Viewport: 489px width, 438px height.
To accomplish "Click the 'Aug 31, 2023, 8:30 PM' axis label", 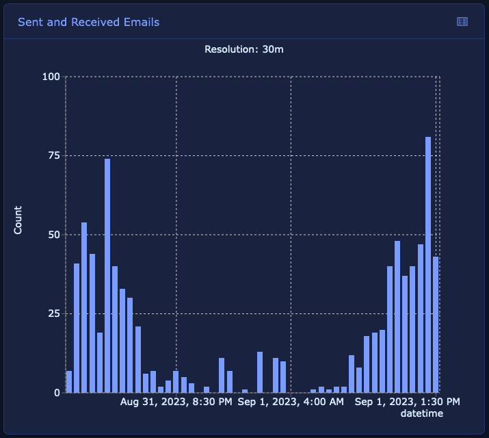I will point(176,402).
